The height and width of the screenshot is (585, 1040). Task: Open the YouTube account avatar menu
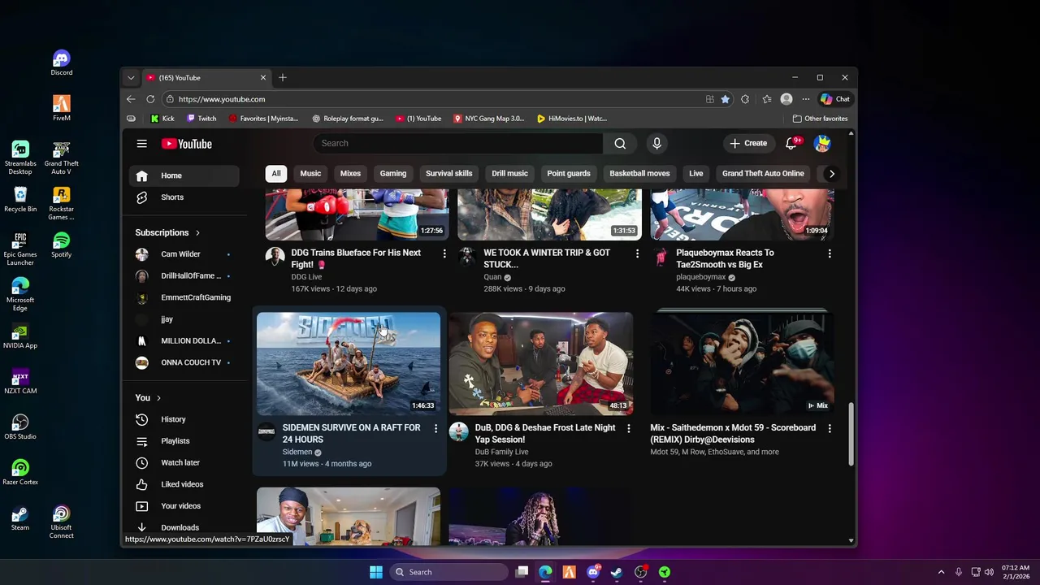(822, 143)
